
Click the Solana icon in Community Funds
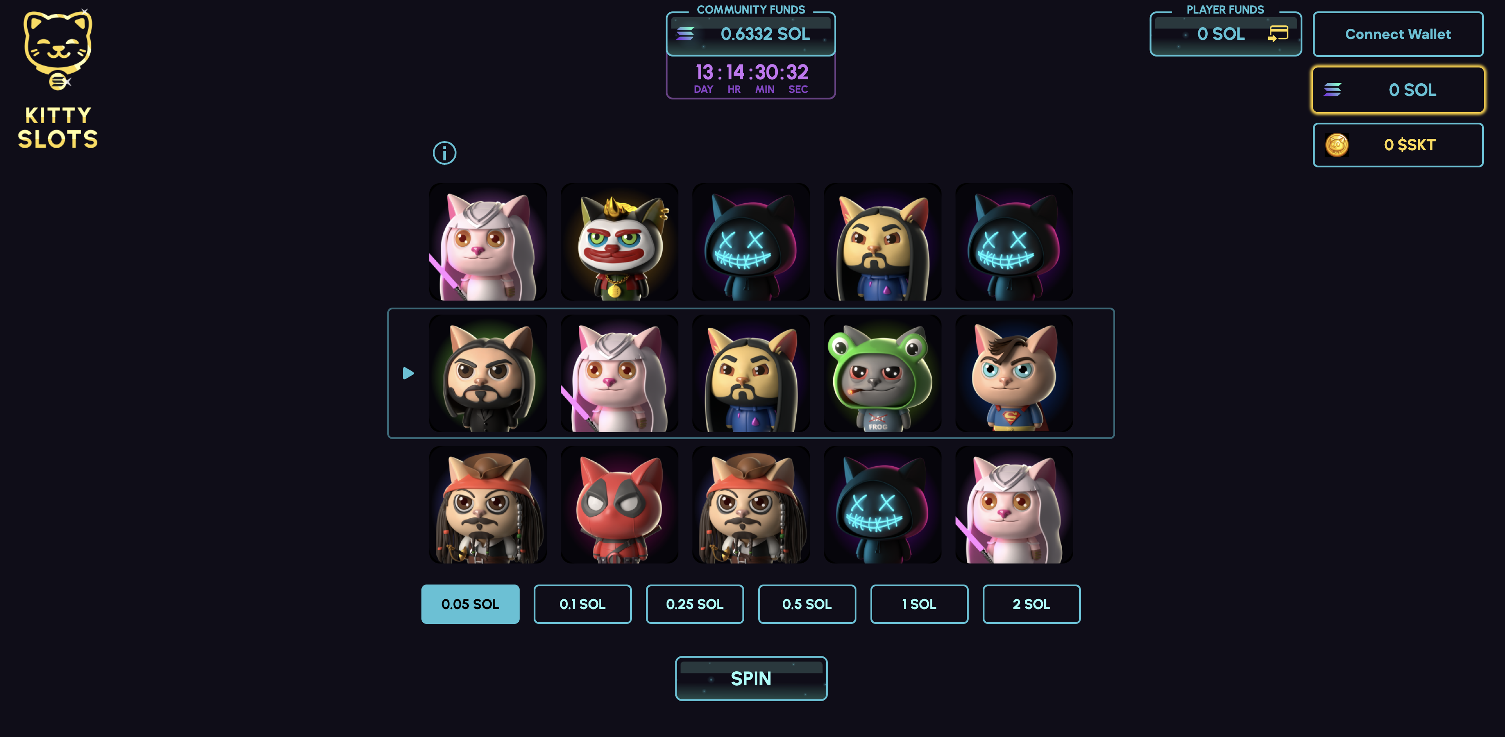(685, 33)
